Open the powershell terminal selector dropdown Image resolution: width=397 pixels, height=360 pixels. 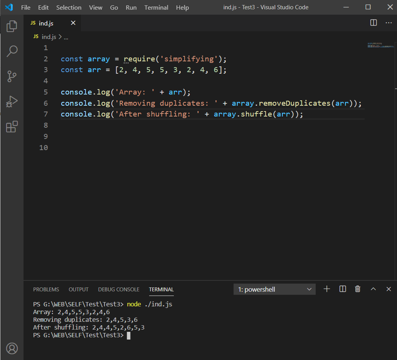[274, 289]
